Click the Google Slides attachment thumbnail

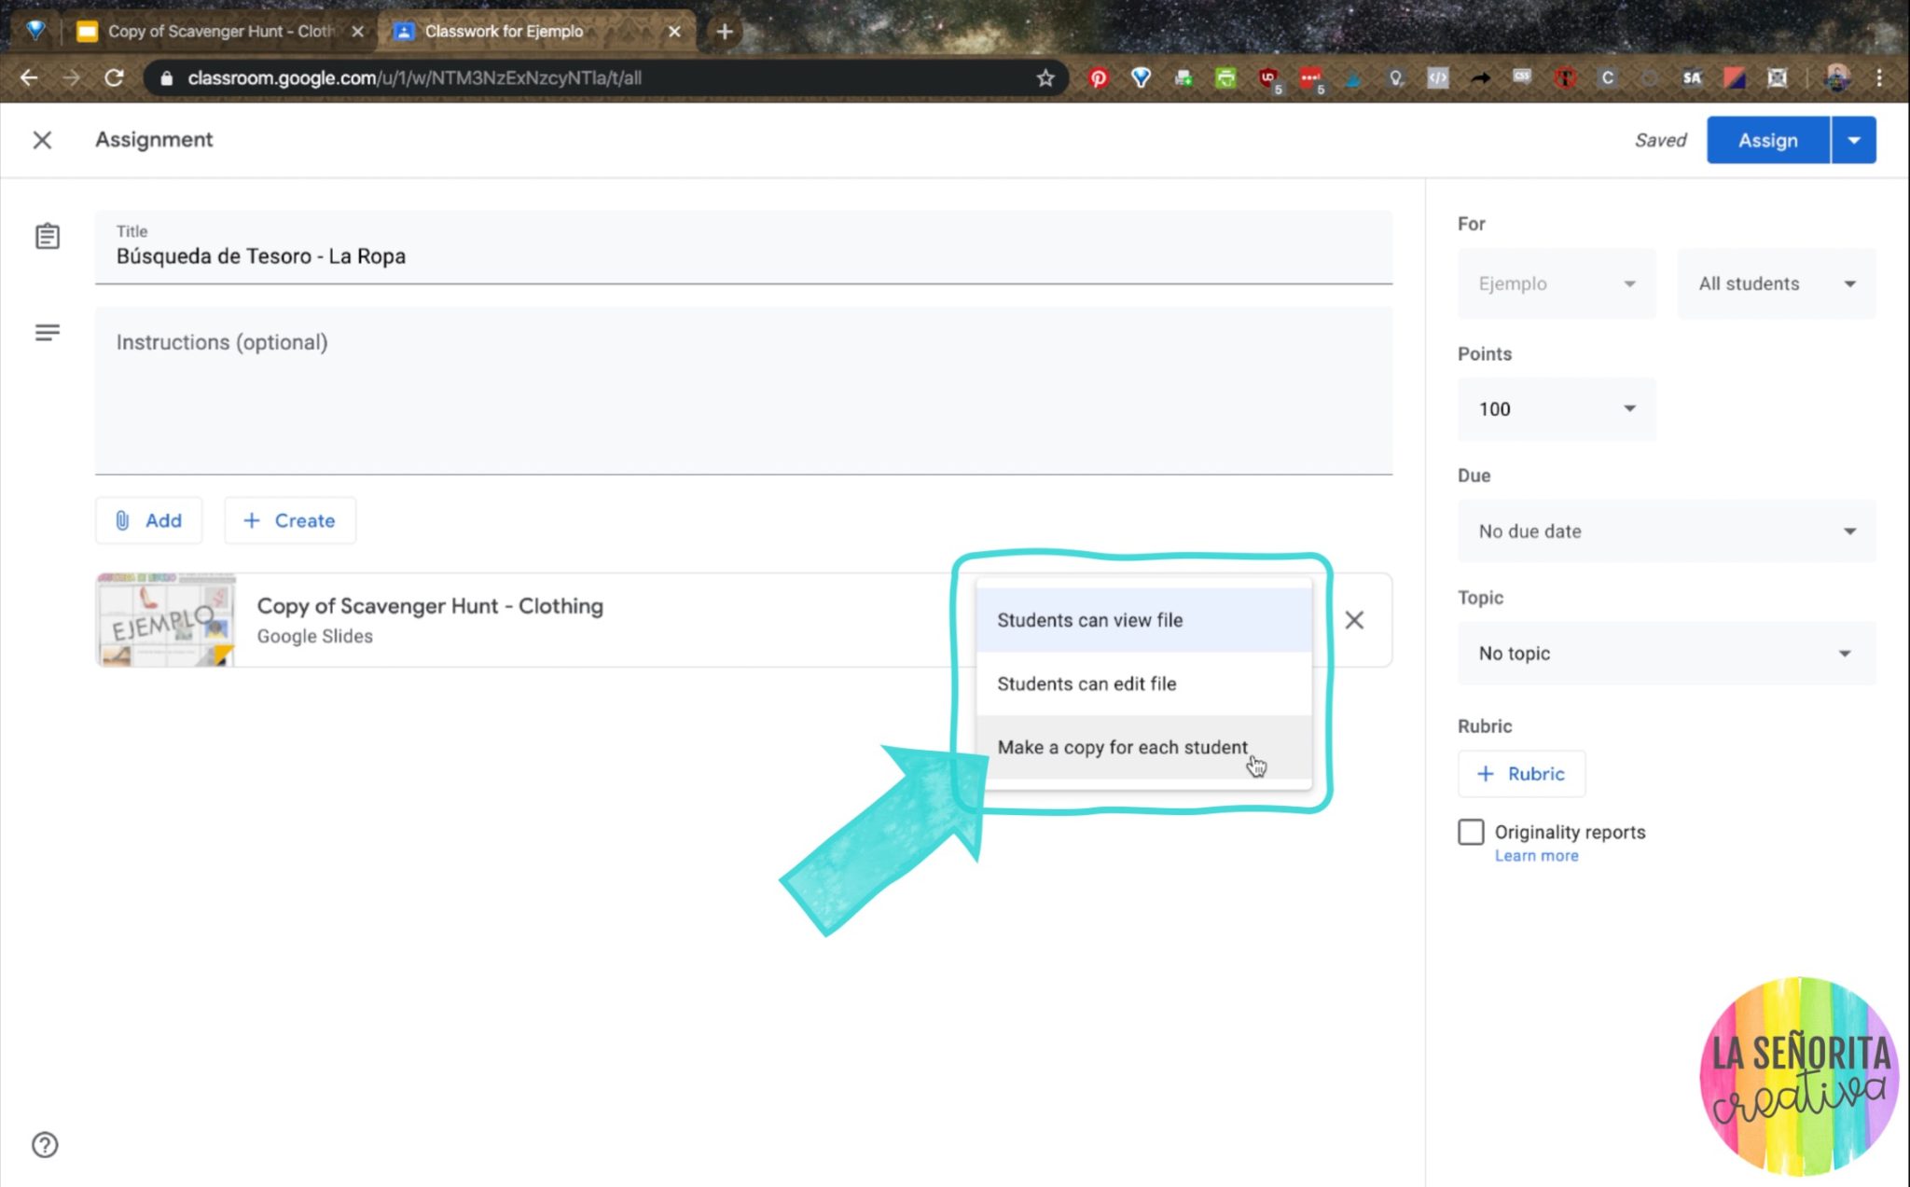(x=165, y=620)
